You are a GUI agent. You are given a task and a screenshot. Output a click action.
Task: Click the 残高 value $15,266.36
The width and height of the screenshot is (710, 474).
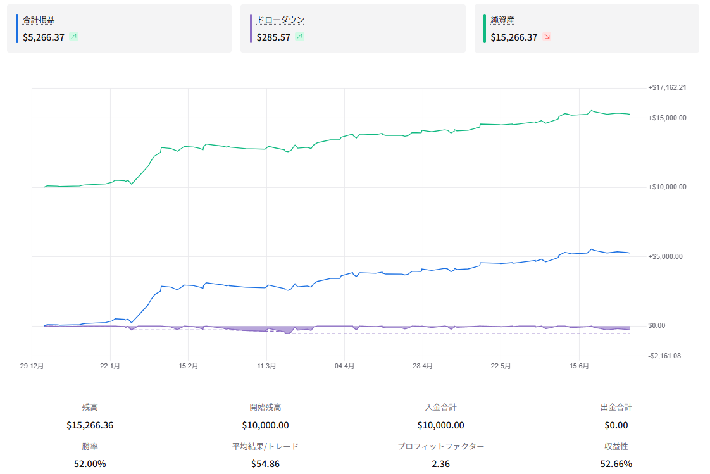point(90,425)
